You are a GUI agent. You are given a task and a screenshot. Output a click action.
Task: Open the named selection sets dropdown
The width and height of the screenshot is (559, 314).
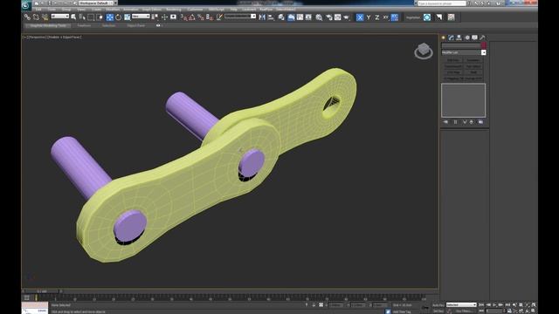point(240,16)
